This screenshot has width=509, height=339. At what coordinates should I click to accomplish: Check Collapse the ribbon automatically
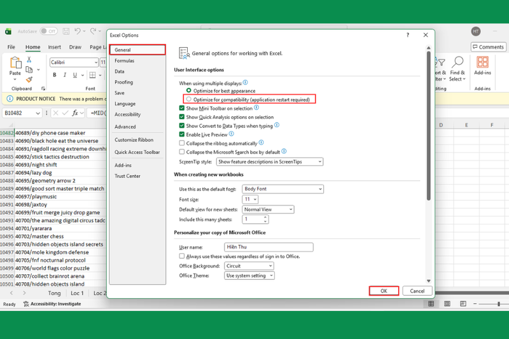(x=182, y=143)
